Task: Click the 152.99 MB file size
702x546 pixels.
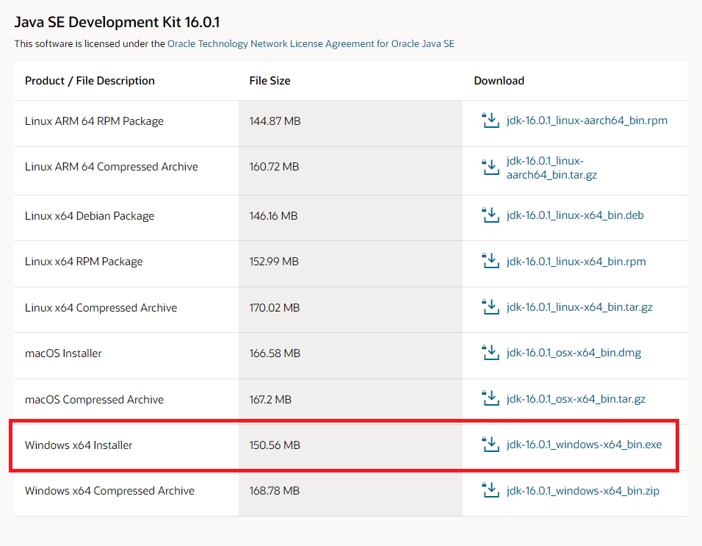Action: (x=274, y=261)
